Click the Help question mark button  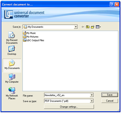click(x=112, y=4)
